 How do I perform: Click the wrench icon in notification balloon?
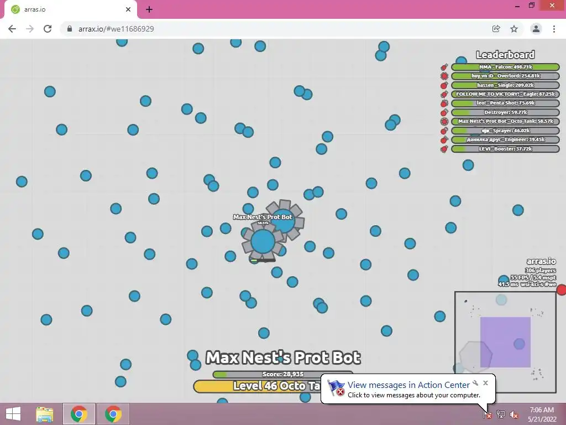click(476, 383)
